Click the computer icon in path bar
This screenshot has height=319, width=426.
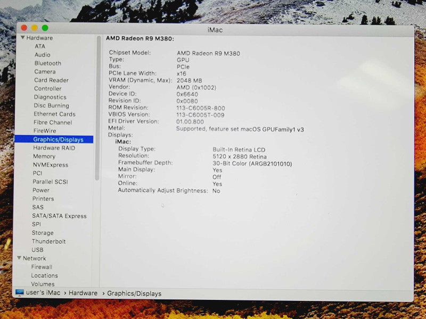tap(20, 293)
